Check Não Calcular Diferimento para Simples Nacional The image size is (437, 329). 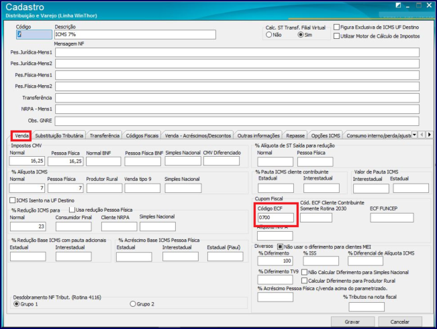coord(305,272)
